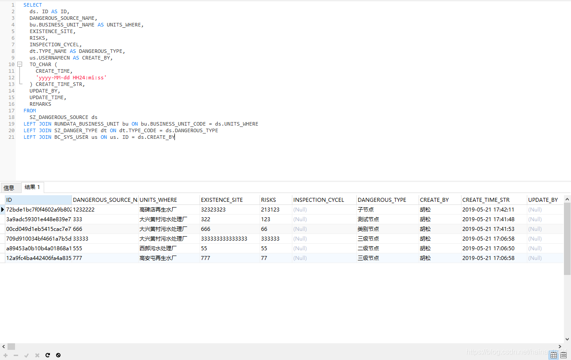This screenshot has height=360, width=571.
Task: Open the 结果 1 tab
Action: [32, 187]
